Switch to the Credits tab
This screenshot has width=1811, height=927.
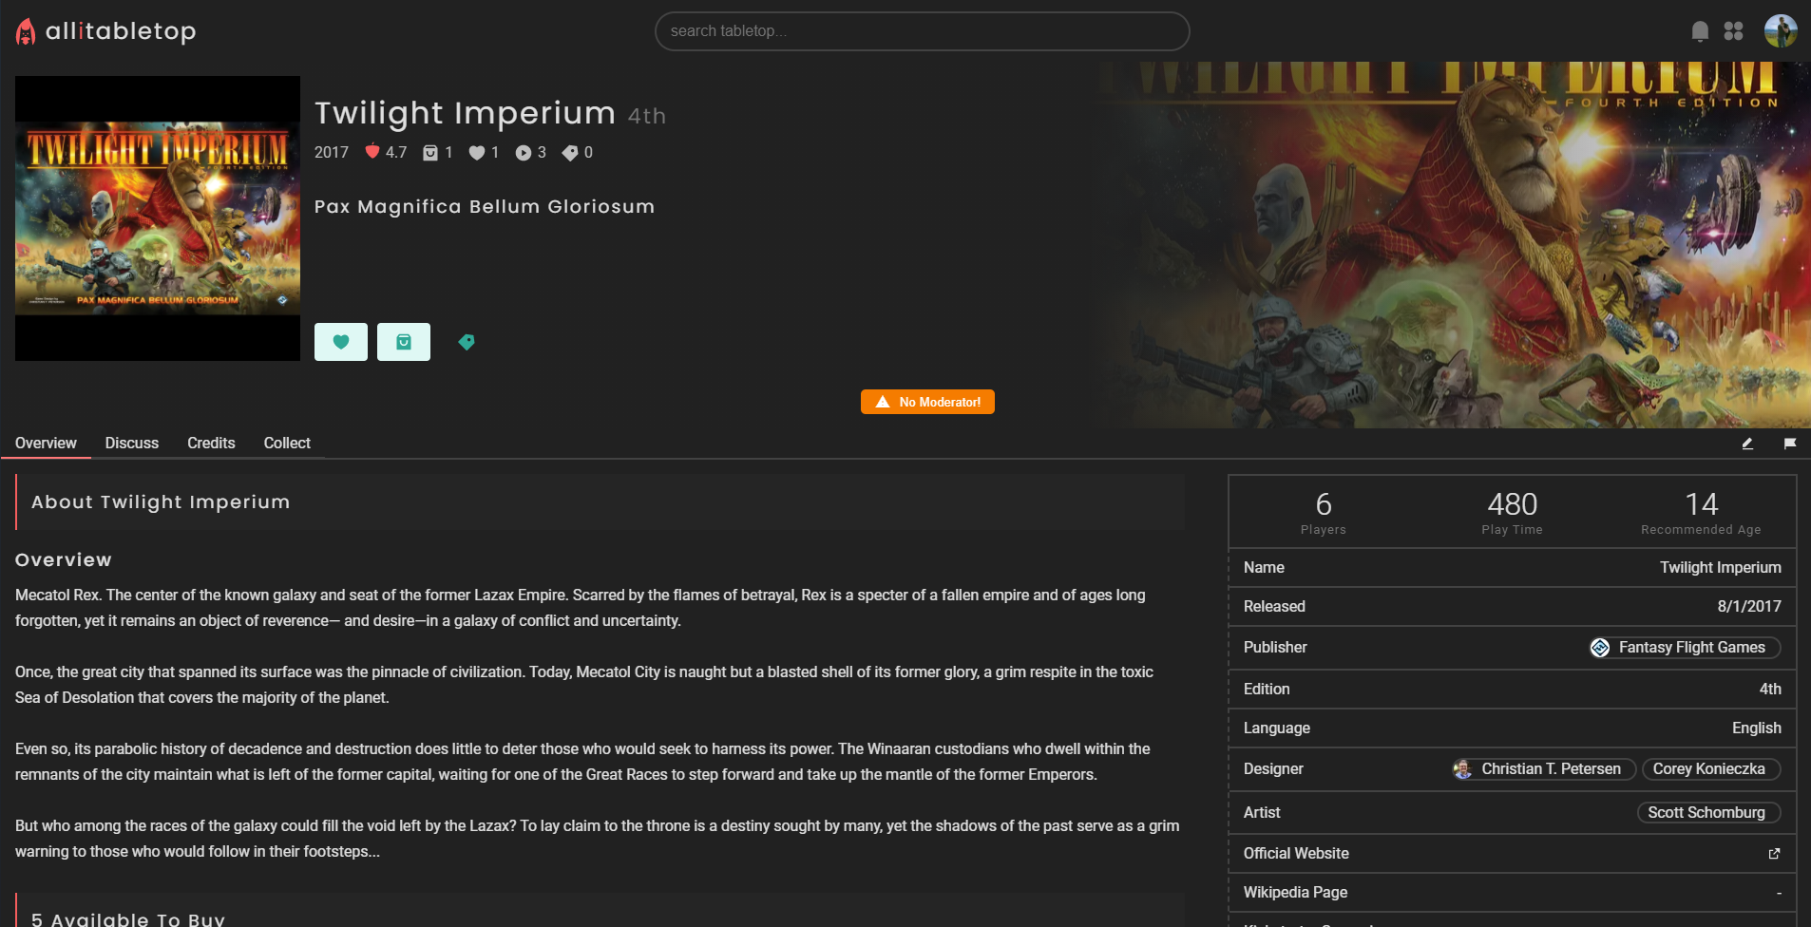[x=211, y=443]
